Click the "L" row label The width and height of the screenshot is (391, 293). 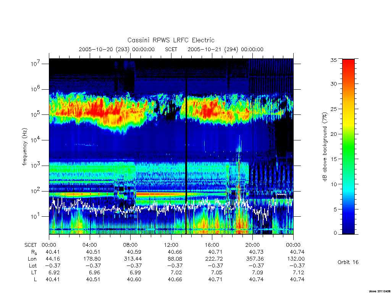coord(35,279)
